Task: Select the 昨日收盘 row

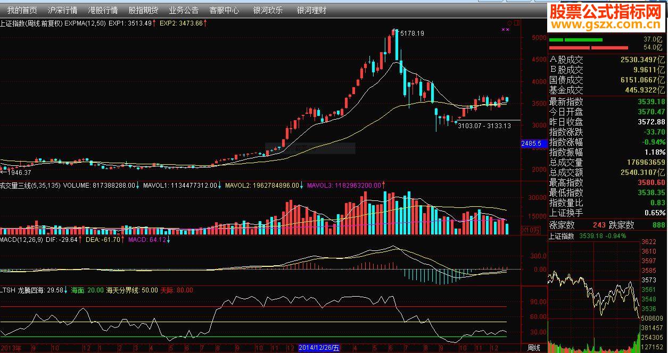Action: pyautogui.click(x=607, y=122)
